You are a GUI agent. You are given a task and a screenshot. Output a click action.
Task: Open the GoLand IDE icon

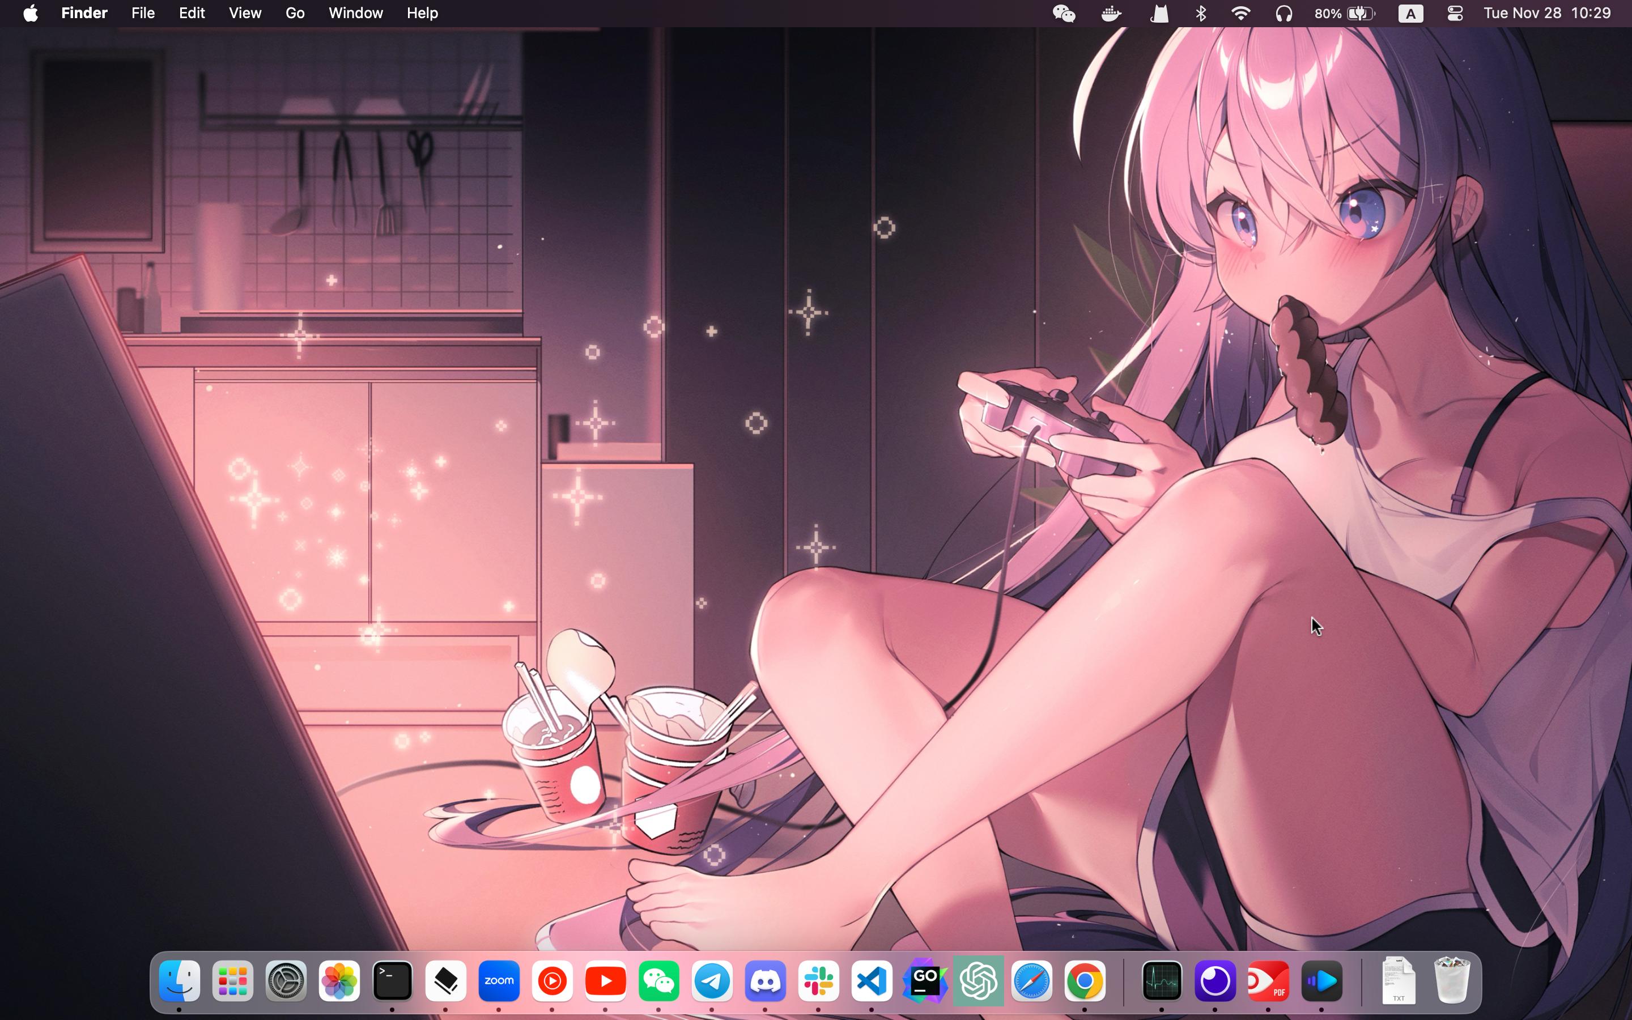tap(925, 981)
